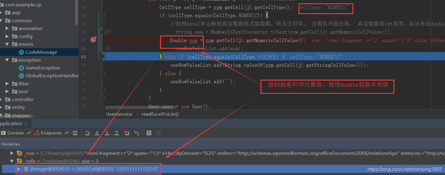This screenshot has width=445, height=175.
Task: Click the TreeMap@9346 value text
Action: [x=60, y=161]
